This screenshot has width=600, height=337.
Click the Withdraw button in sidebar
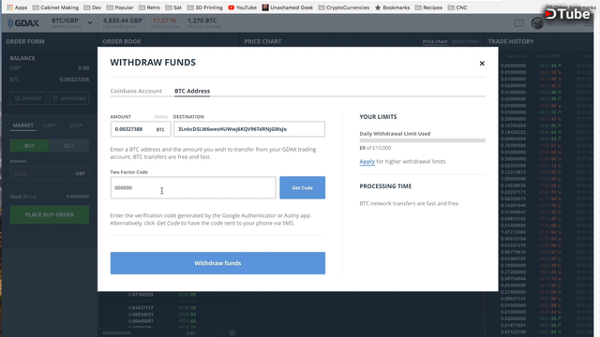click(x=69, y=98)
